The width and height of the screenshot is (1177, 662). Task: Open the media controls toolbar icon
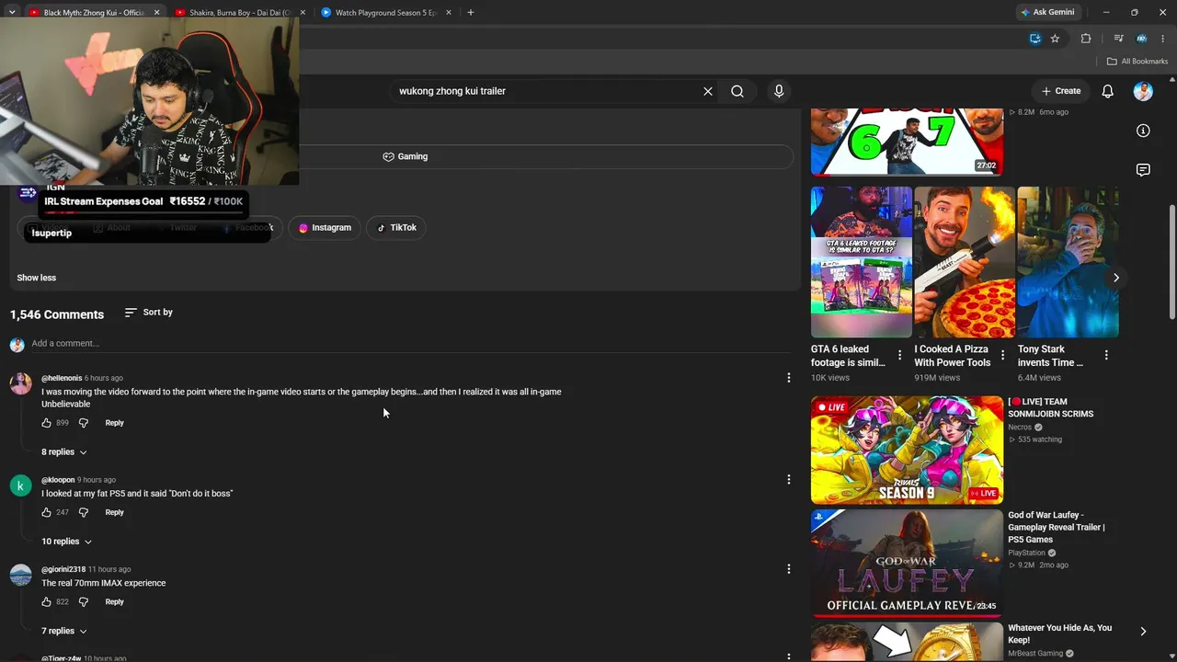tap(1118, 39)
